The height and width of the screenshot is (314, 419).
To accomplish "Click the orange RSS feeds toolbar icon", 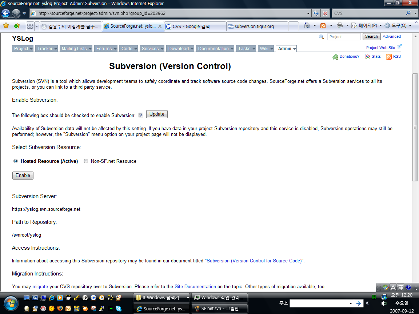I will click(323, 26).
